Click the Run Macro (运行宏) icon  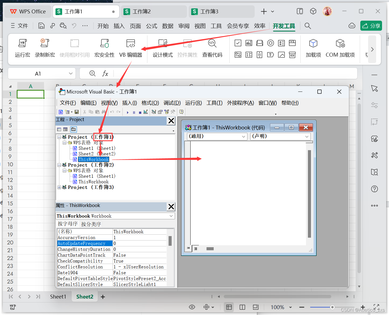(22, 43)
